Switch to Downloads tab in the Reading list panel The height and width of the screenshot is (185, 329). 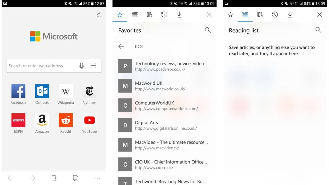pyautogui.click(x=290, y=15)
